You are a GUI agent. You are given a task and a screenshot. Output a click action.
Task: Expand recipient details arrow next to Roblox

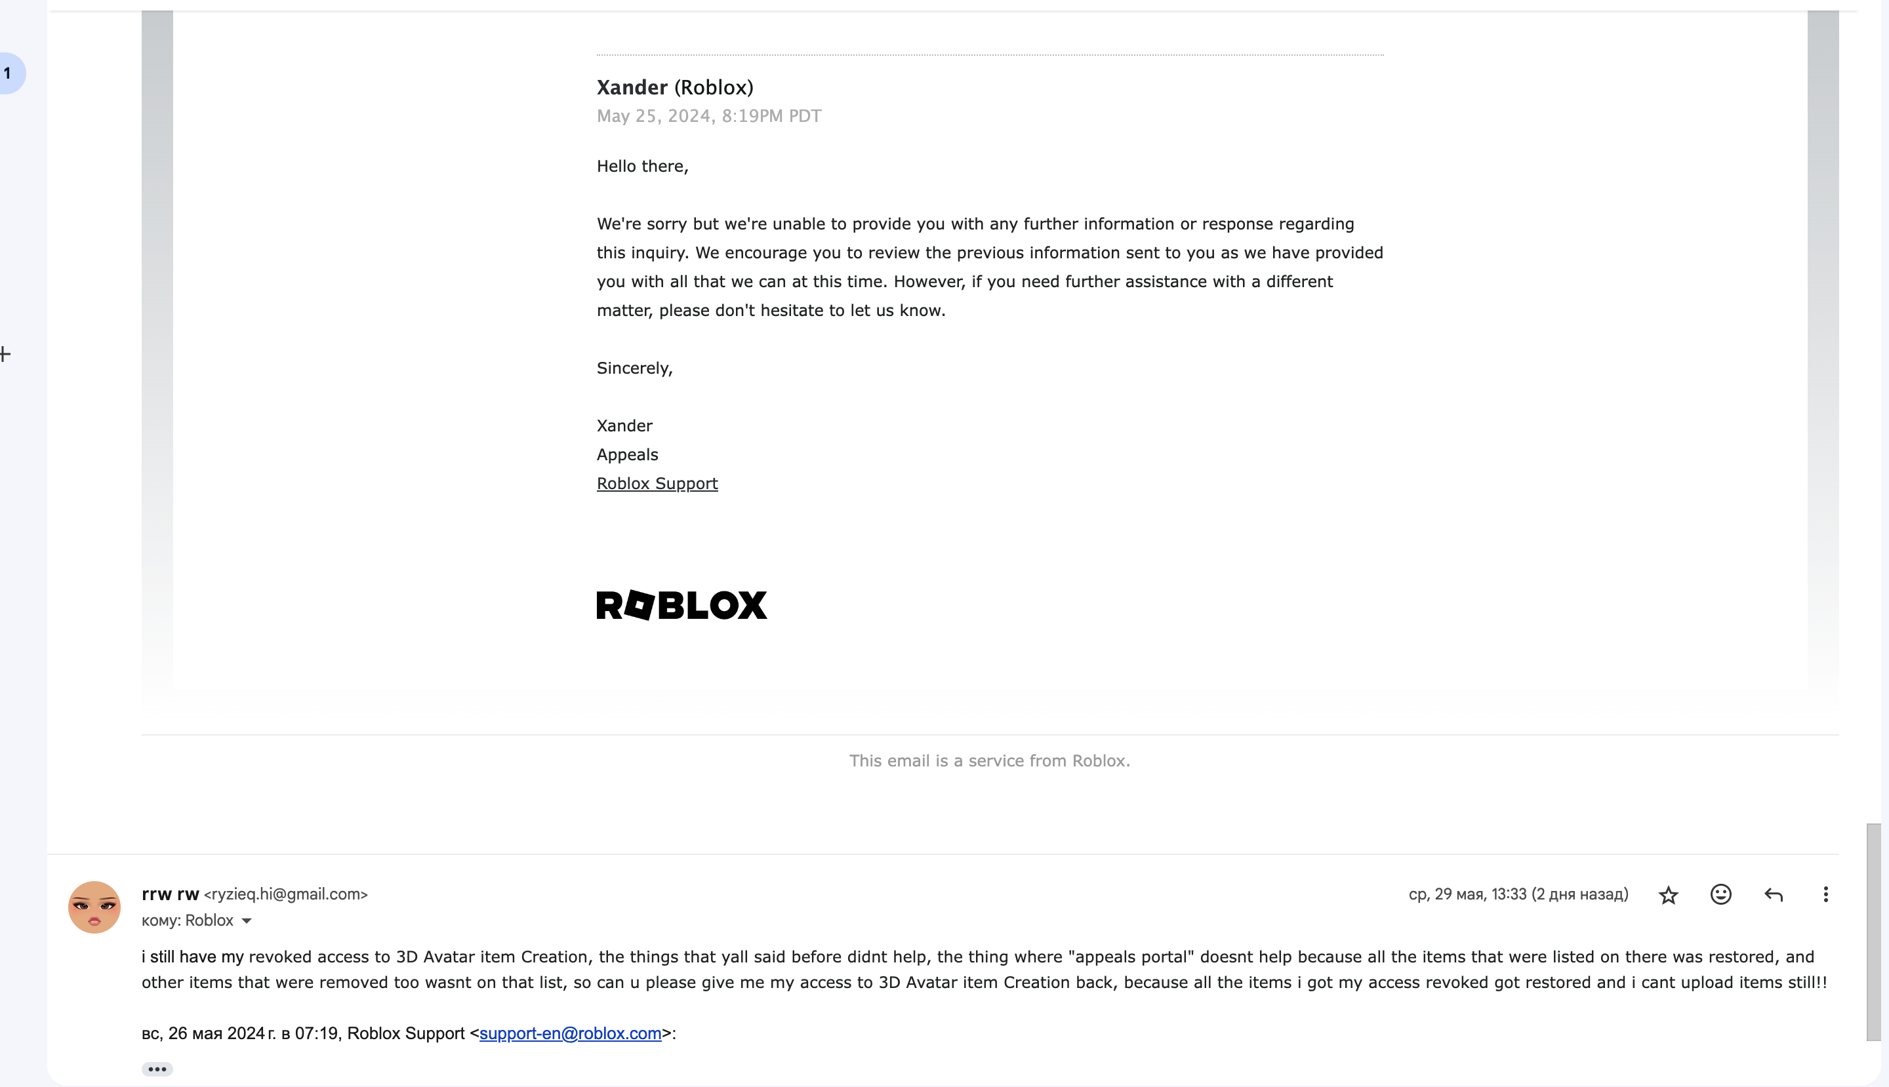[247, 920]
